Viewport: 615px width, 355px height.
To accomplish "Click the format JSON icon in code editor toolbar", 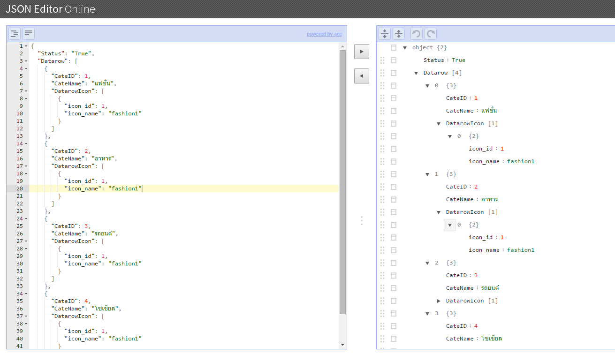I will pos(15,33).
